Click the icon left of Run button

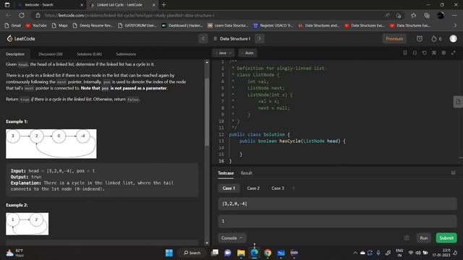pyautogui.click(x=407, y=238)
